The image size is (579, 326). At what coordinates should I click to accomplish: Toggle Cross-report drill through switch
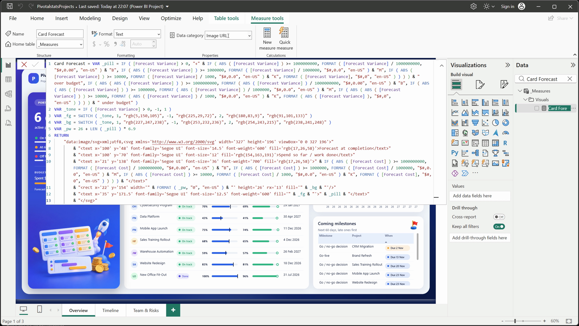coord(499,217)
